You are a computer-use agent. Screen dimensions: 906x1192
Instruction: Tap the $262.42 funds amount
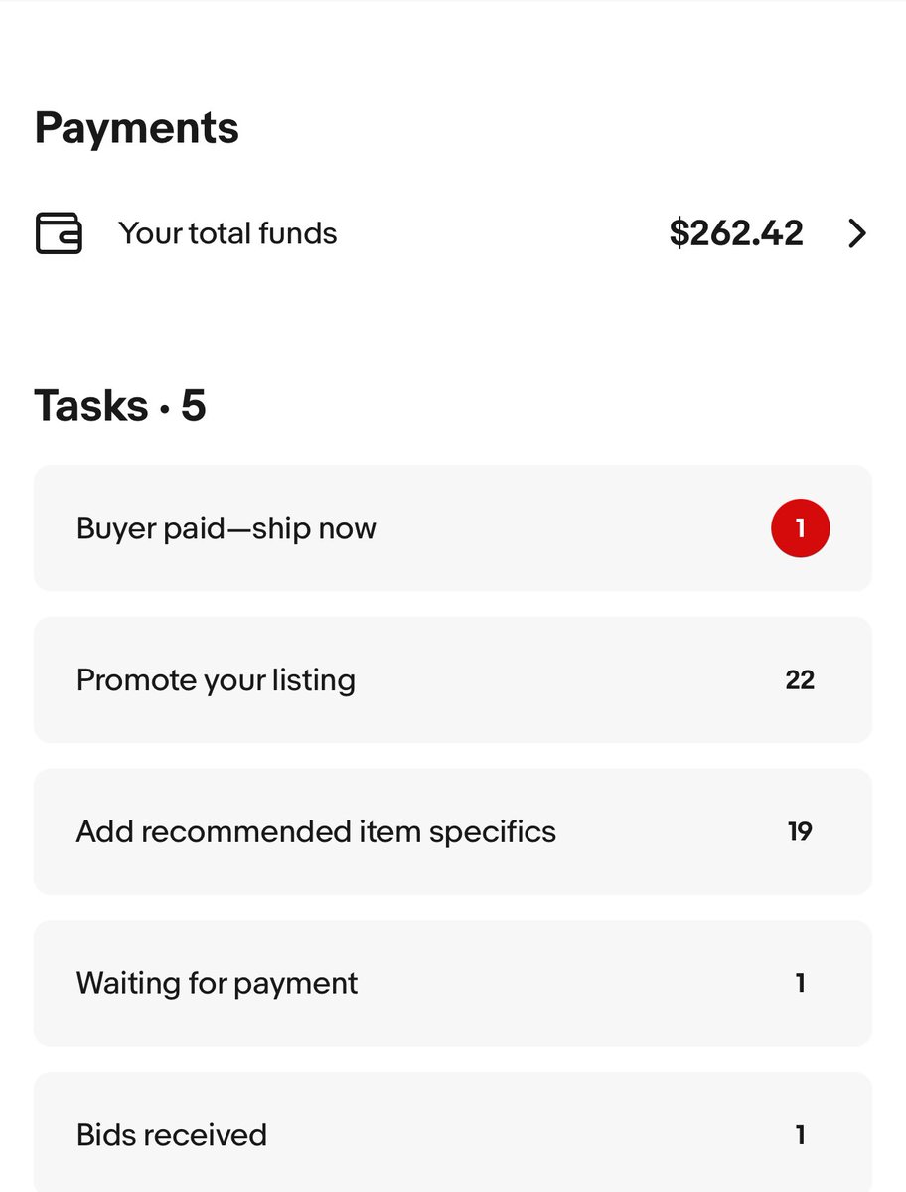click(x=736, y=233)
